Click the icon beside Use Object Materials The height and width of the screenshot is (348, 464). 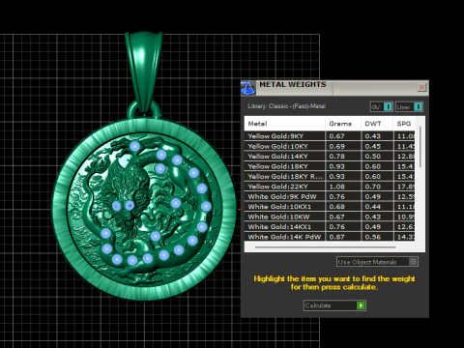tap(413, 262)
